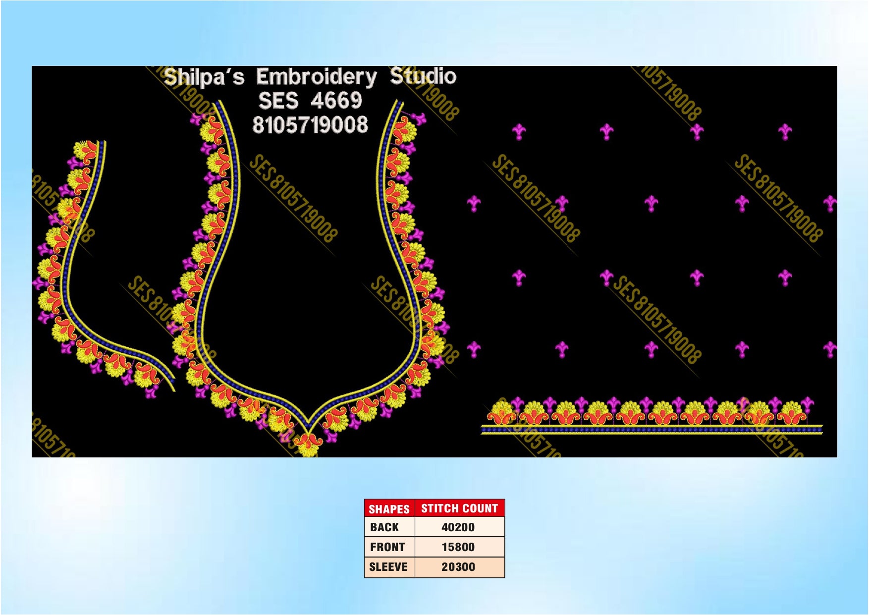Click the 'STITCH COUNT' table header

[x=459, y=508]
